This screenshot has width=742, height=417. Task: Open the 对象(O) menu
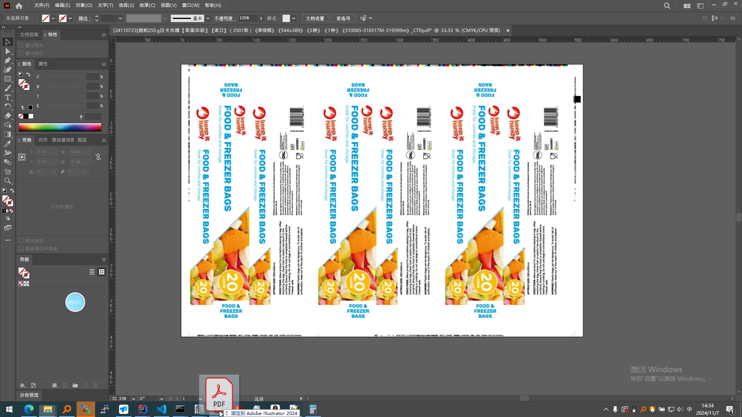[84, 5]
